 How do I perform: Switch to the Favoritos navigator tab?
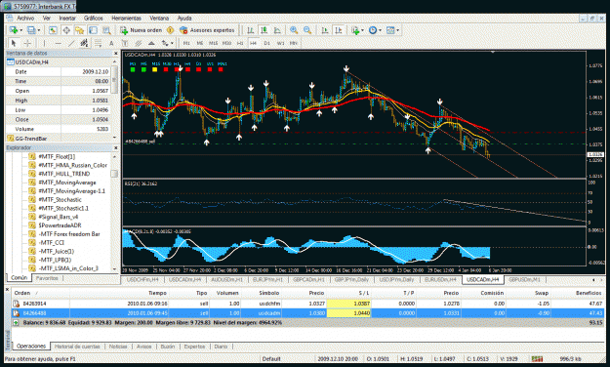pyautogui.click(x=47, y=278)
